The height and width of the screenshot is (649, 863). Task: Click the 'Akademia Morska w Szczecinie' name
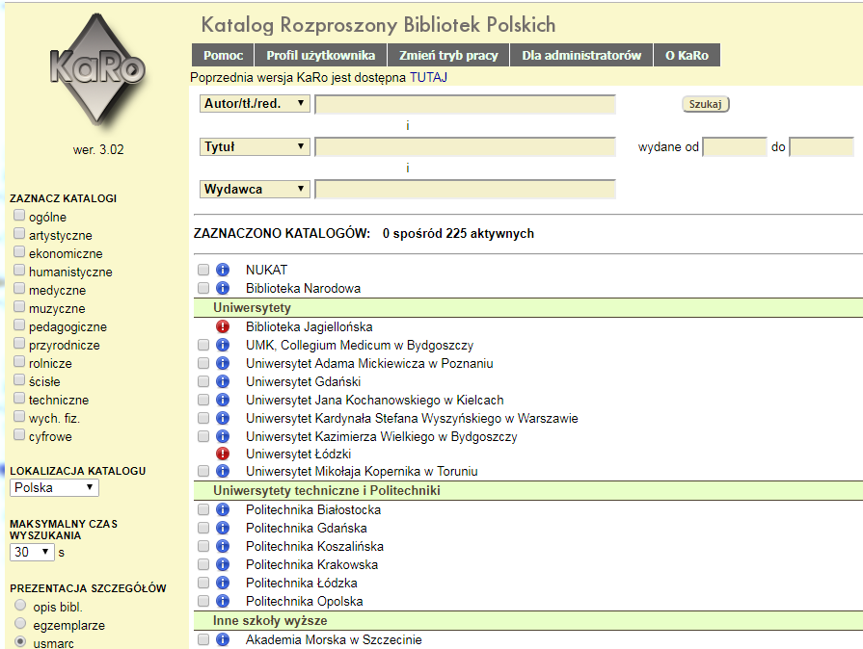(334, 639)
